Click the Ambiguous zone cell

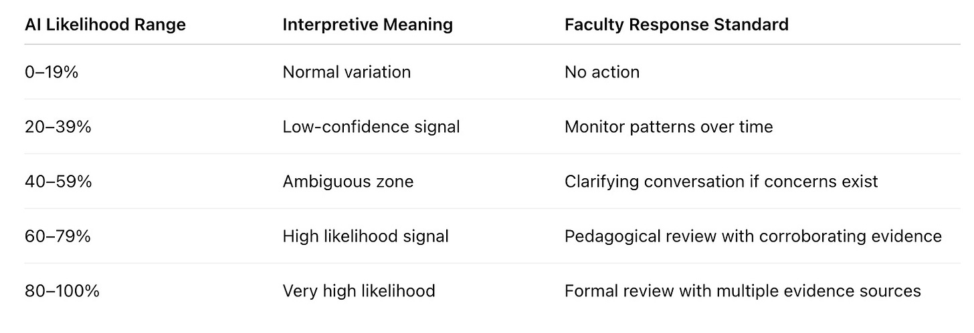click(348, 182)
